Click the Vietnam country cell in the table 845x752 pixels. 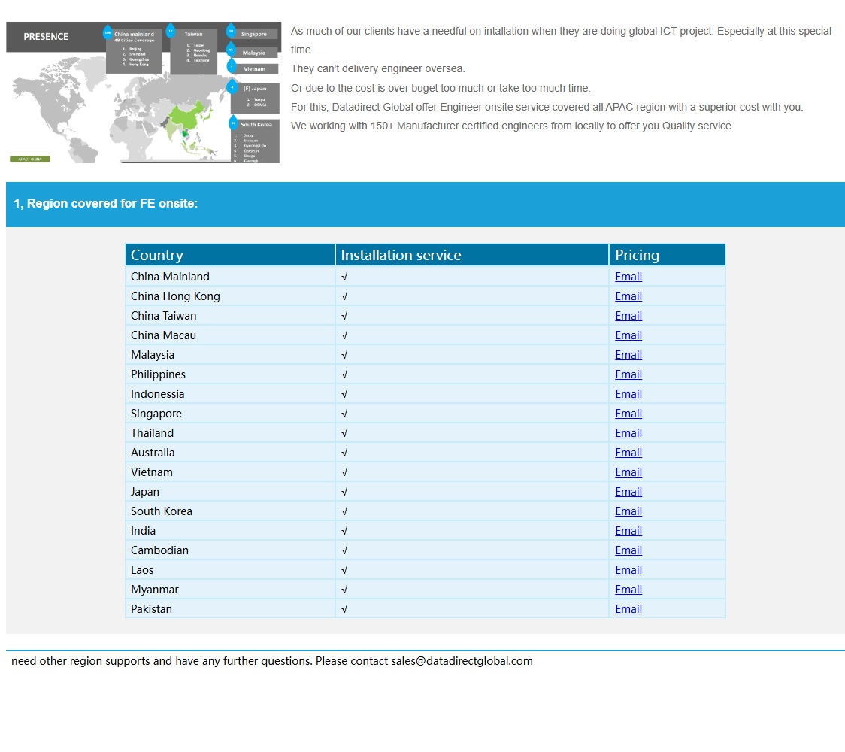[x=230, y=472]
